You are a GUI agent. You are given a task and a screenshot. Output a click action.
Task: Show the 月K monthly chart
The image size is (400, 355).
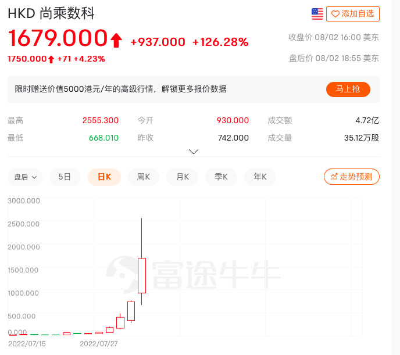(x=183, y=177)
